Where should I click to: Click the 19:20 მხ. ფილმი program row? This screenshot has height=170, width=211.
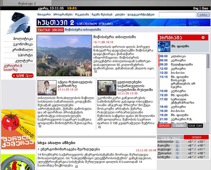[182, 115]
